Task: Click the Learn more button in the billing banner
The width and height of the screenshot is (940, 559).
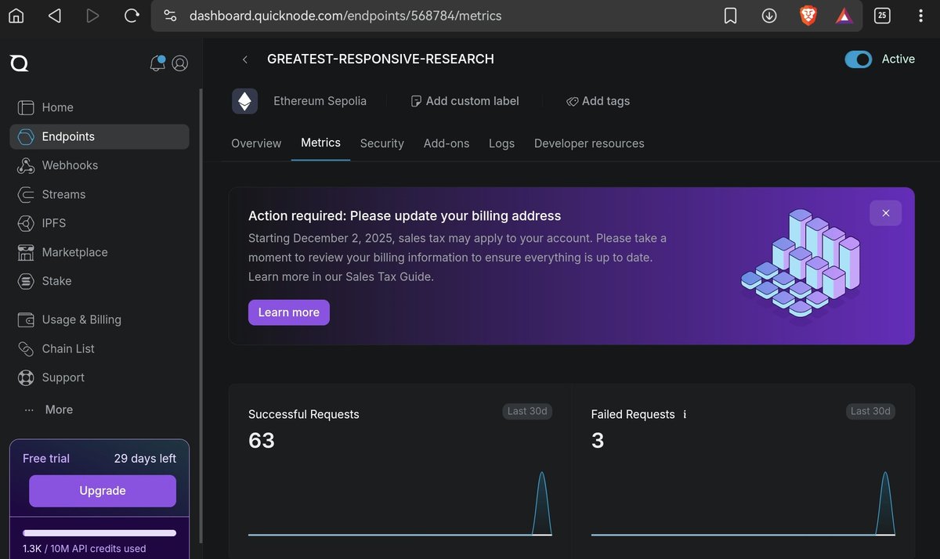Action: coord(288,312)
